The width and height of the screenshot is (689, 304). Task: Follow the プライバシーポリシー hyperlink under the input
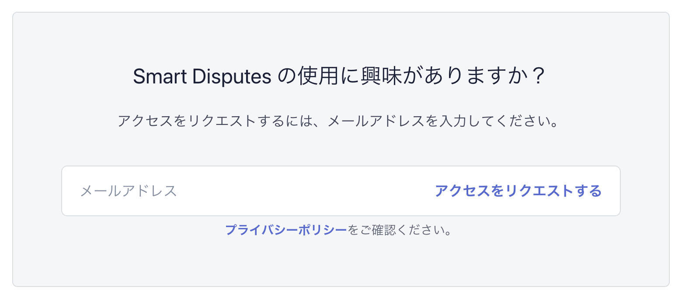[x=286, y=230]
